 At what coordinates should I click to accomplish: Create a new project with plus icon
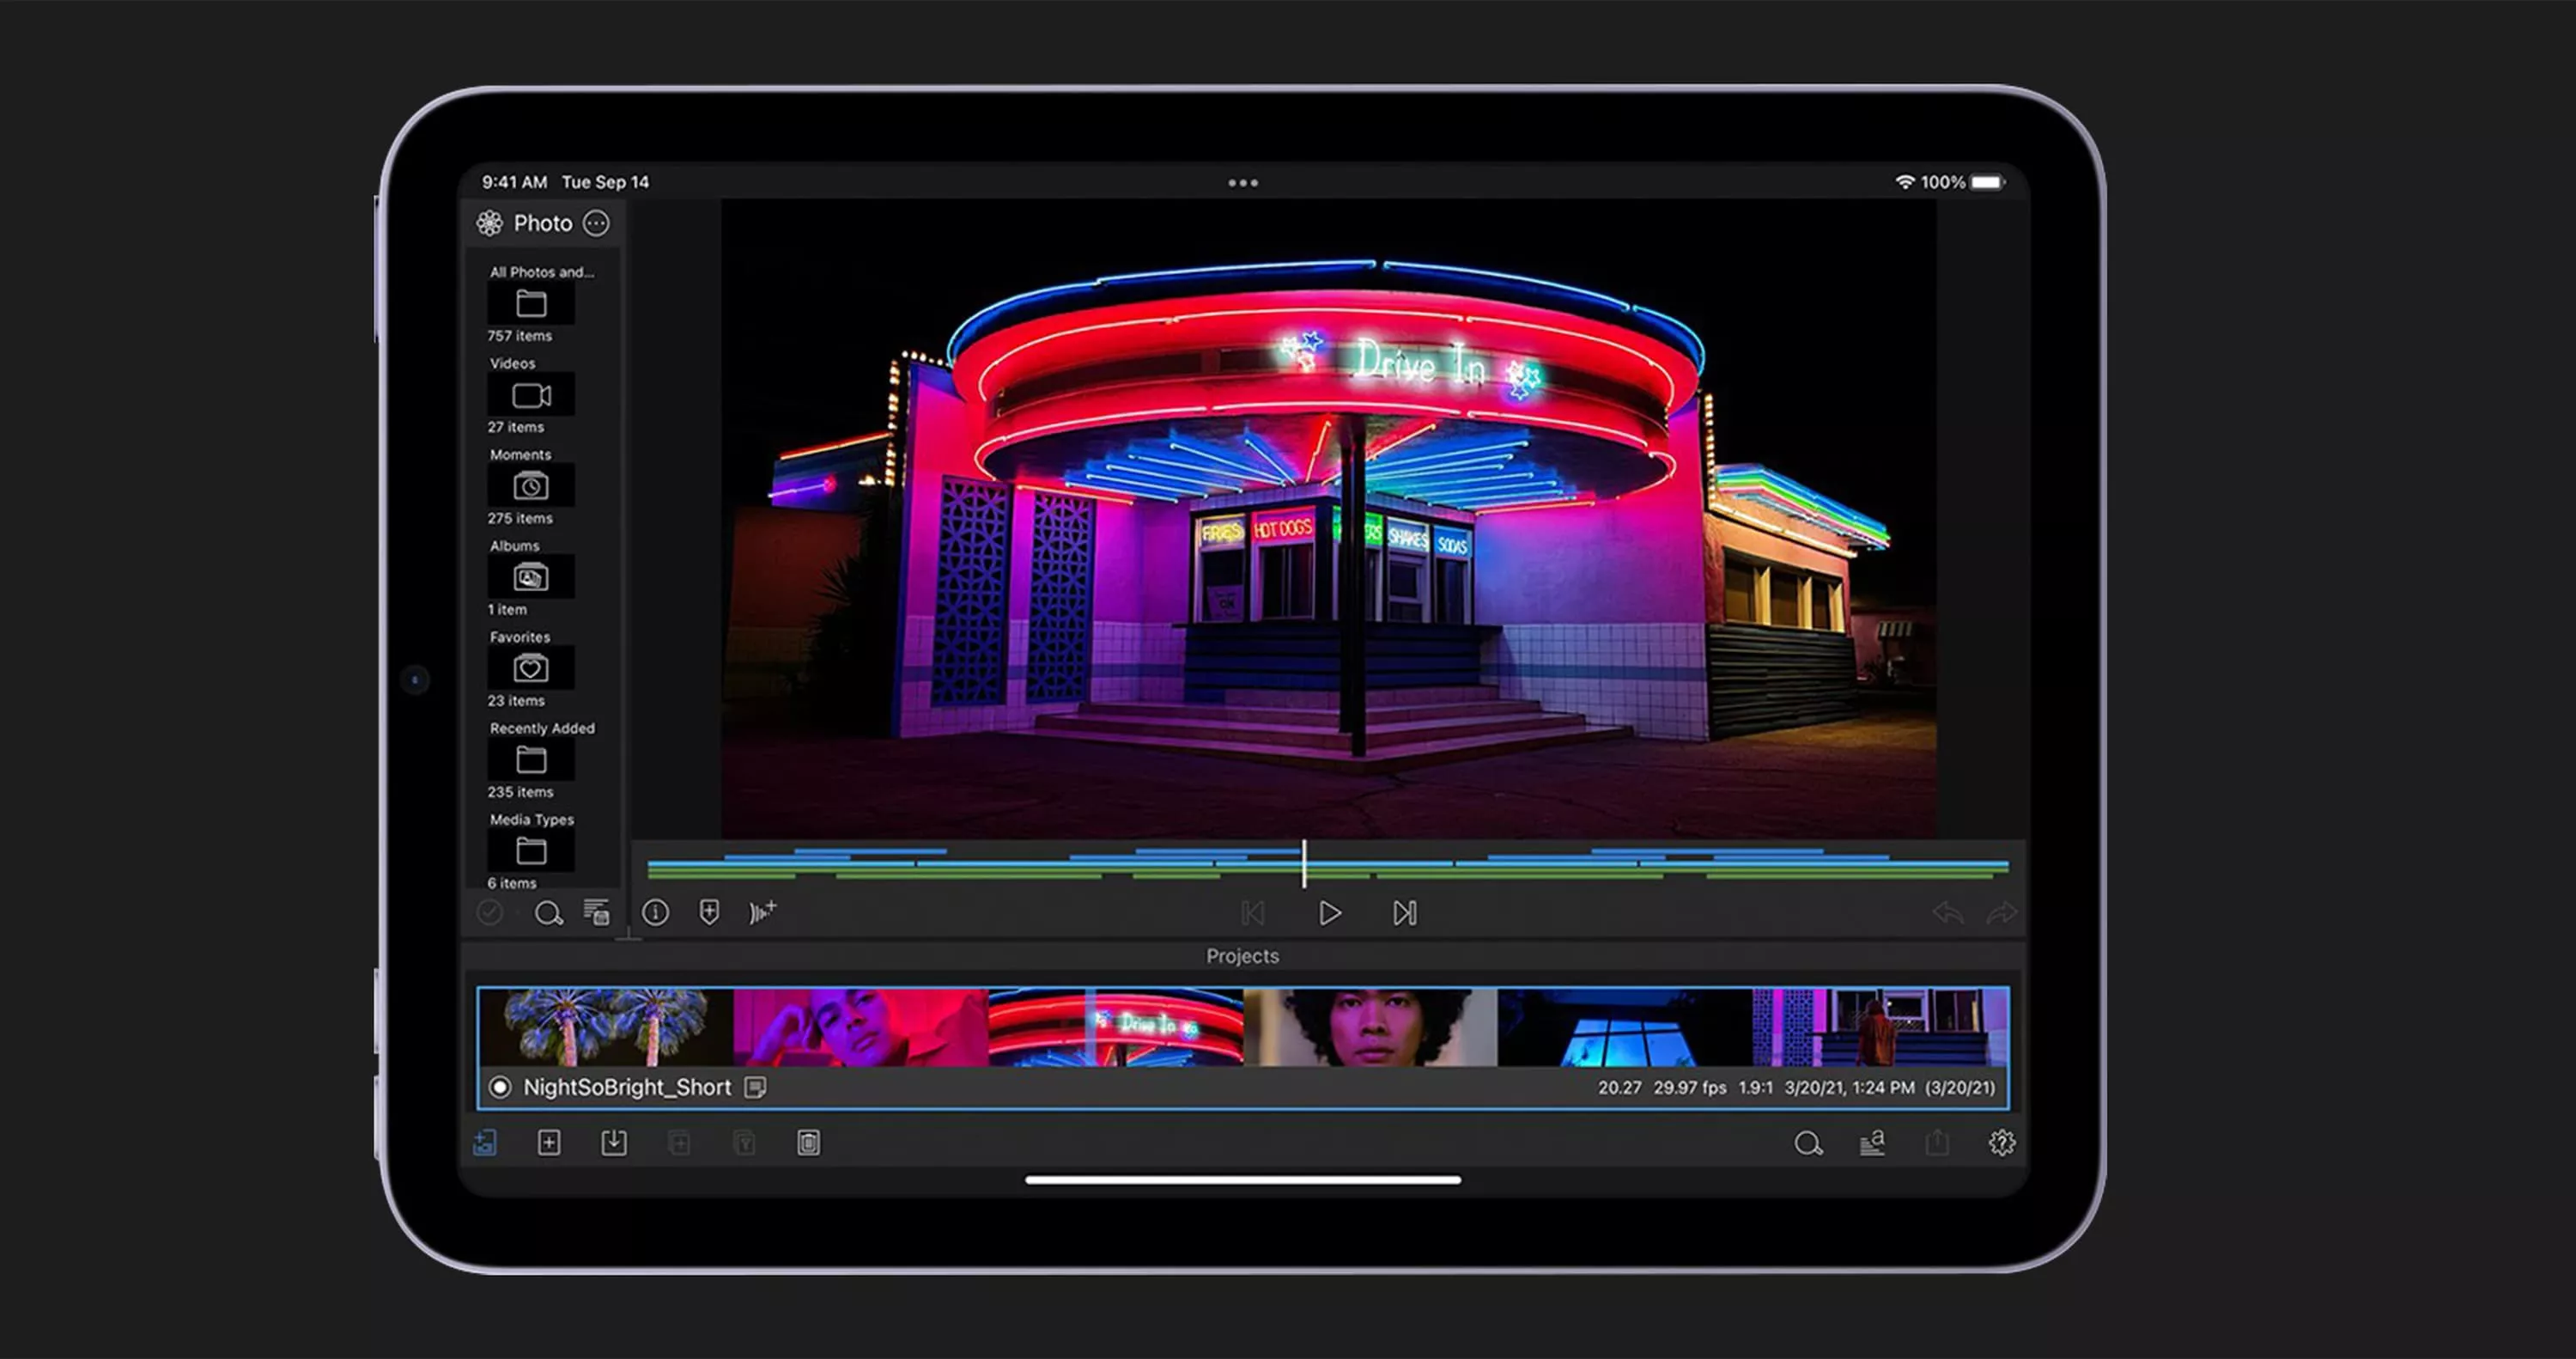[549, 1143]
